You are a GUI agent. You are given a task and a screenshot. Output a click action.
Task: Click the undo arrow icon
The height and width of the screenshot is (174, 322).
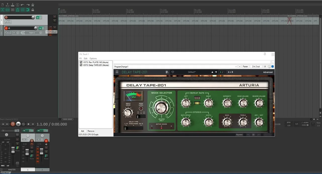[22, 5]
